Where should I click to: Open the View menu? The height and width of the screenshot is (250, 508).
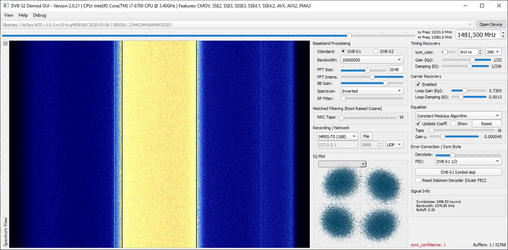coord(9,15)
